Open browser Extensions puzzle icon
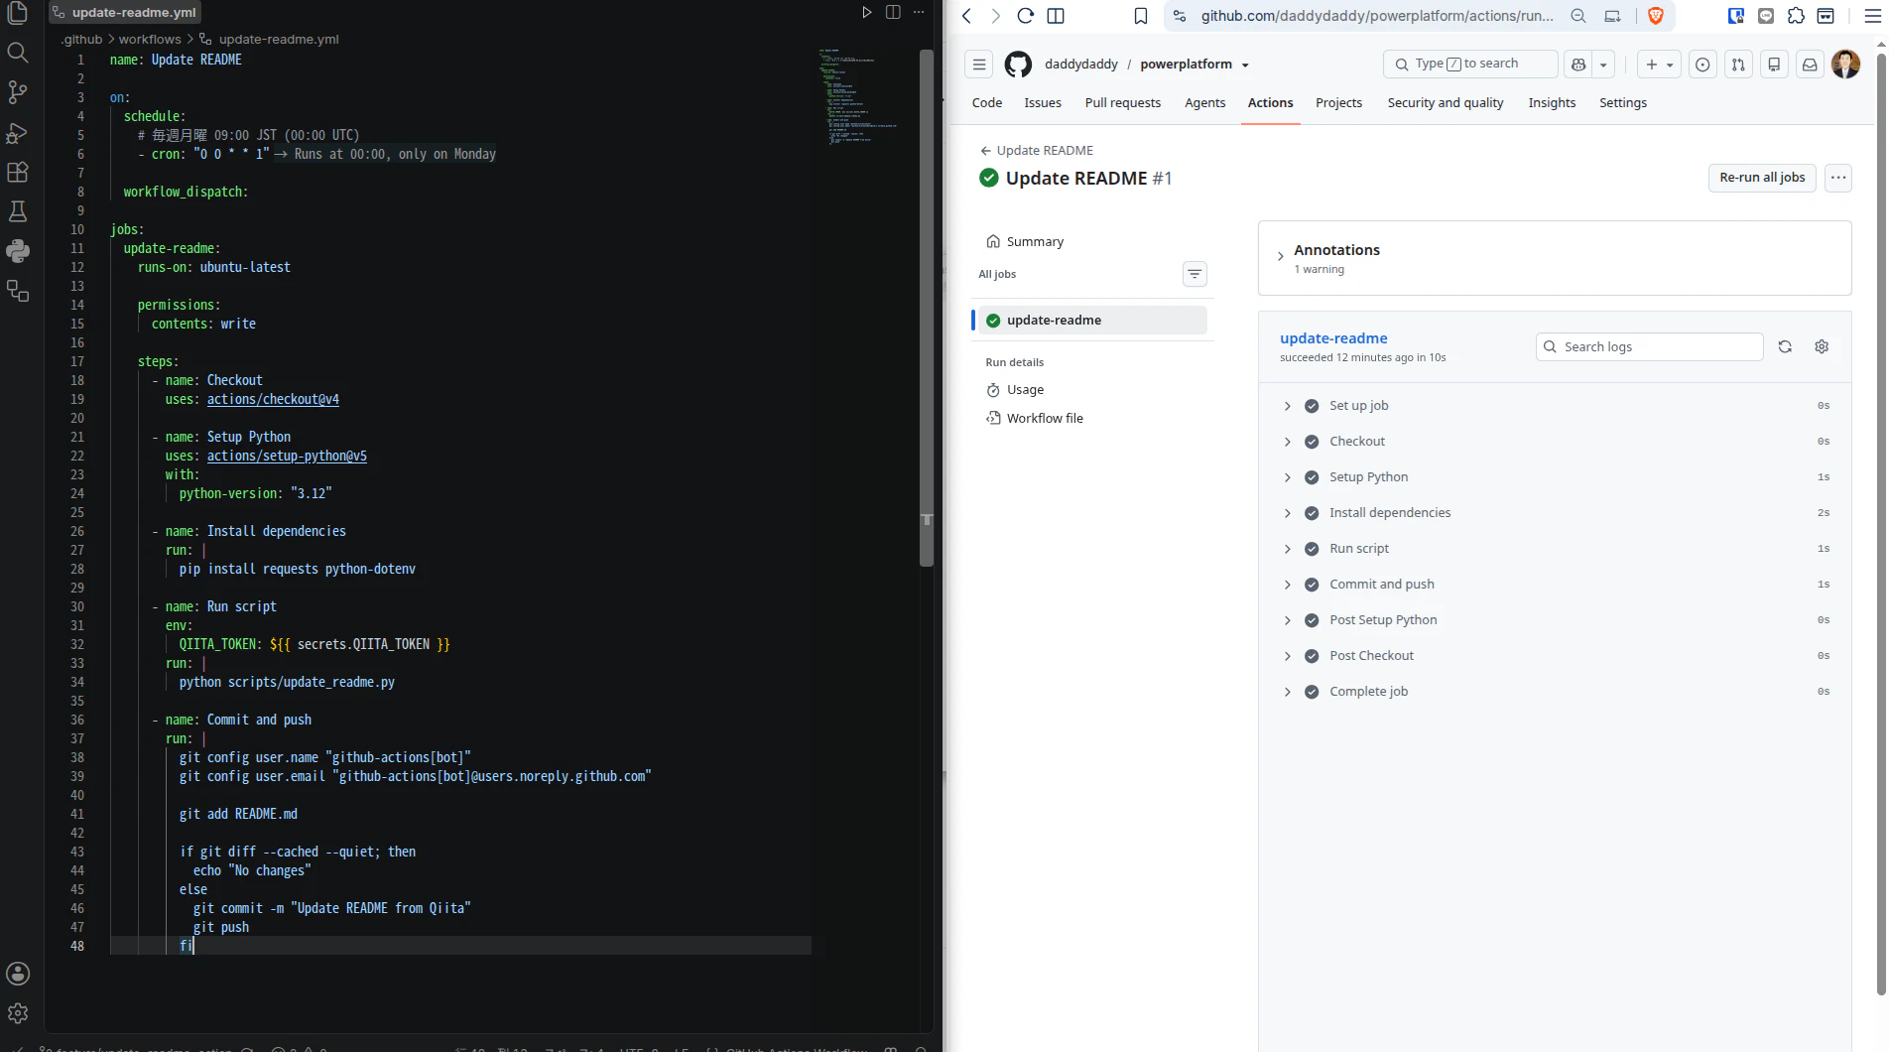Viewport: 1889px width, 1052px height. click(1796, 16)
